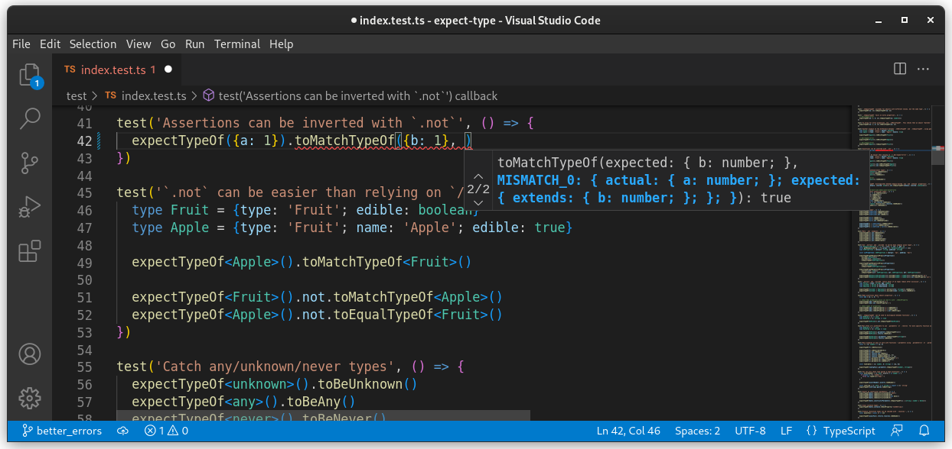Open the Edit menu
Viewport: 952px width, 449px height.
click(50, 44)
